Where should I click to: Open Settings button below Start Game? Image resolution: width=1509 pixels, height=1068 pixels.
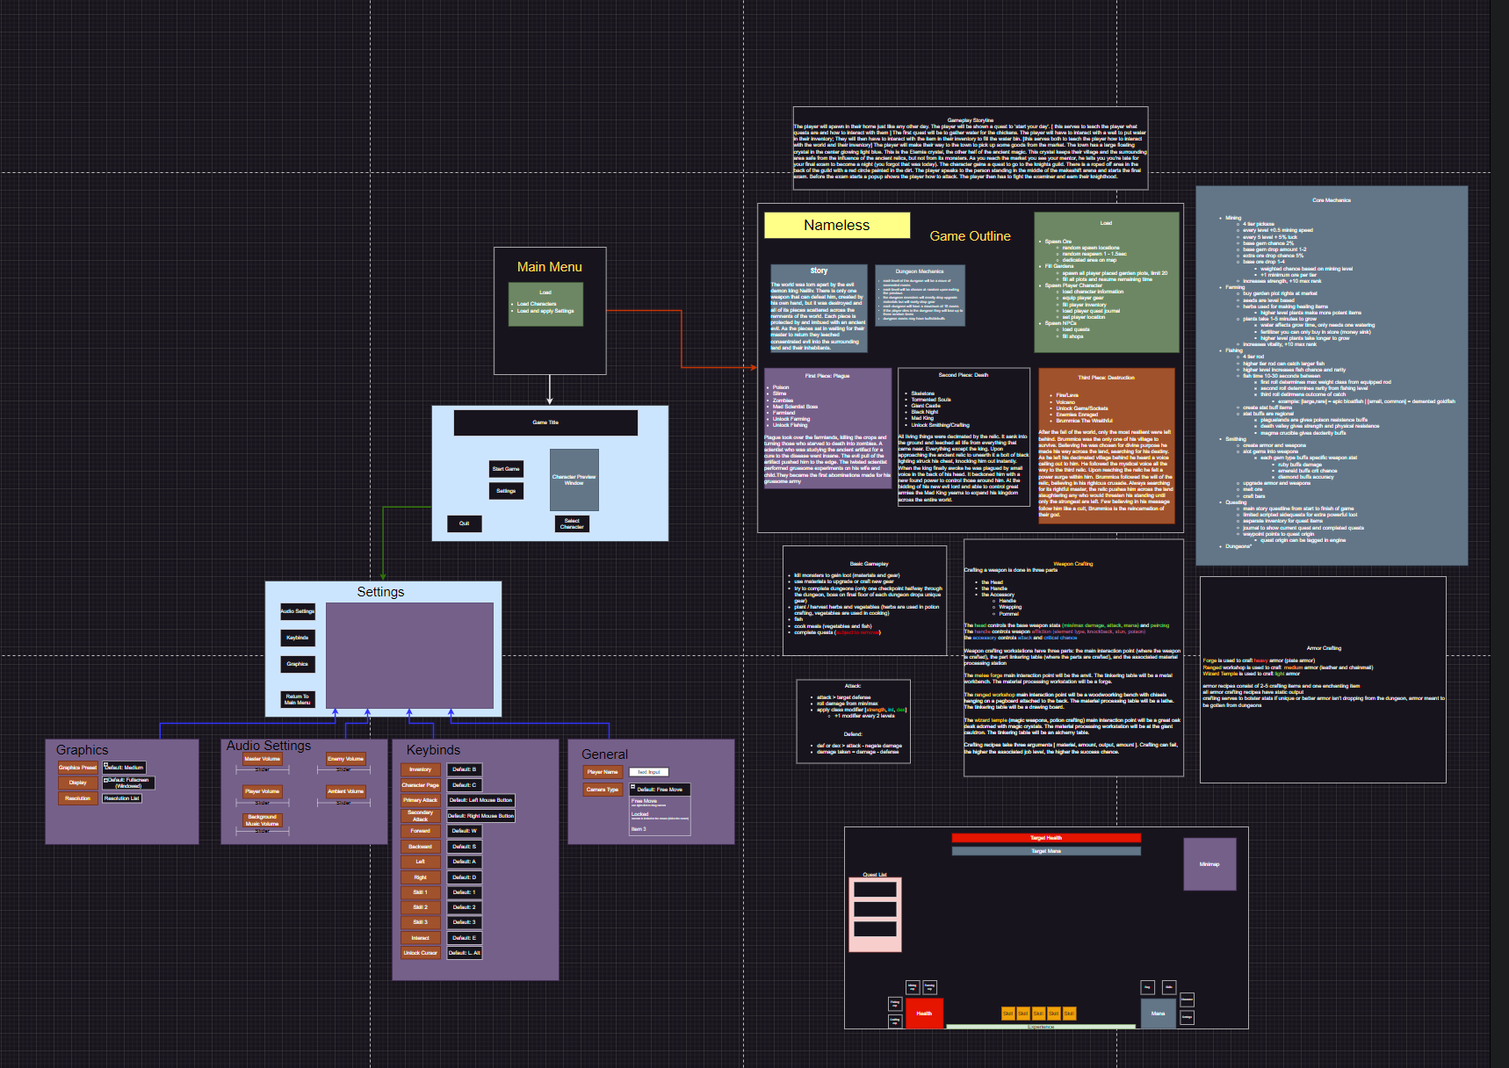[x=506, y=491]
